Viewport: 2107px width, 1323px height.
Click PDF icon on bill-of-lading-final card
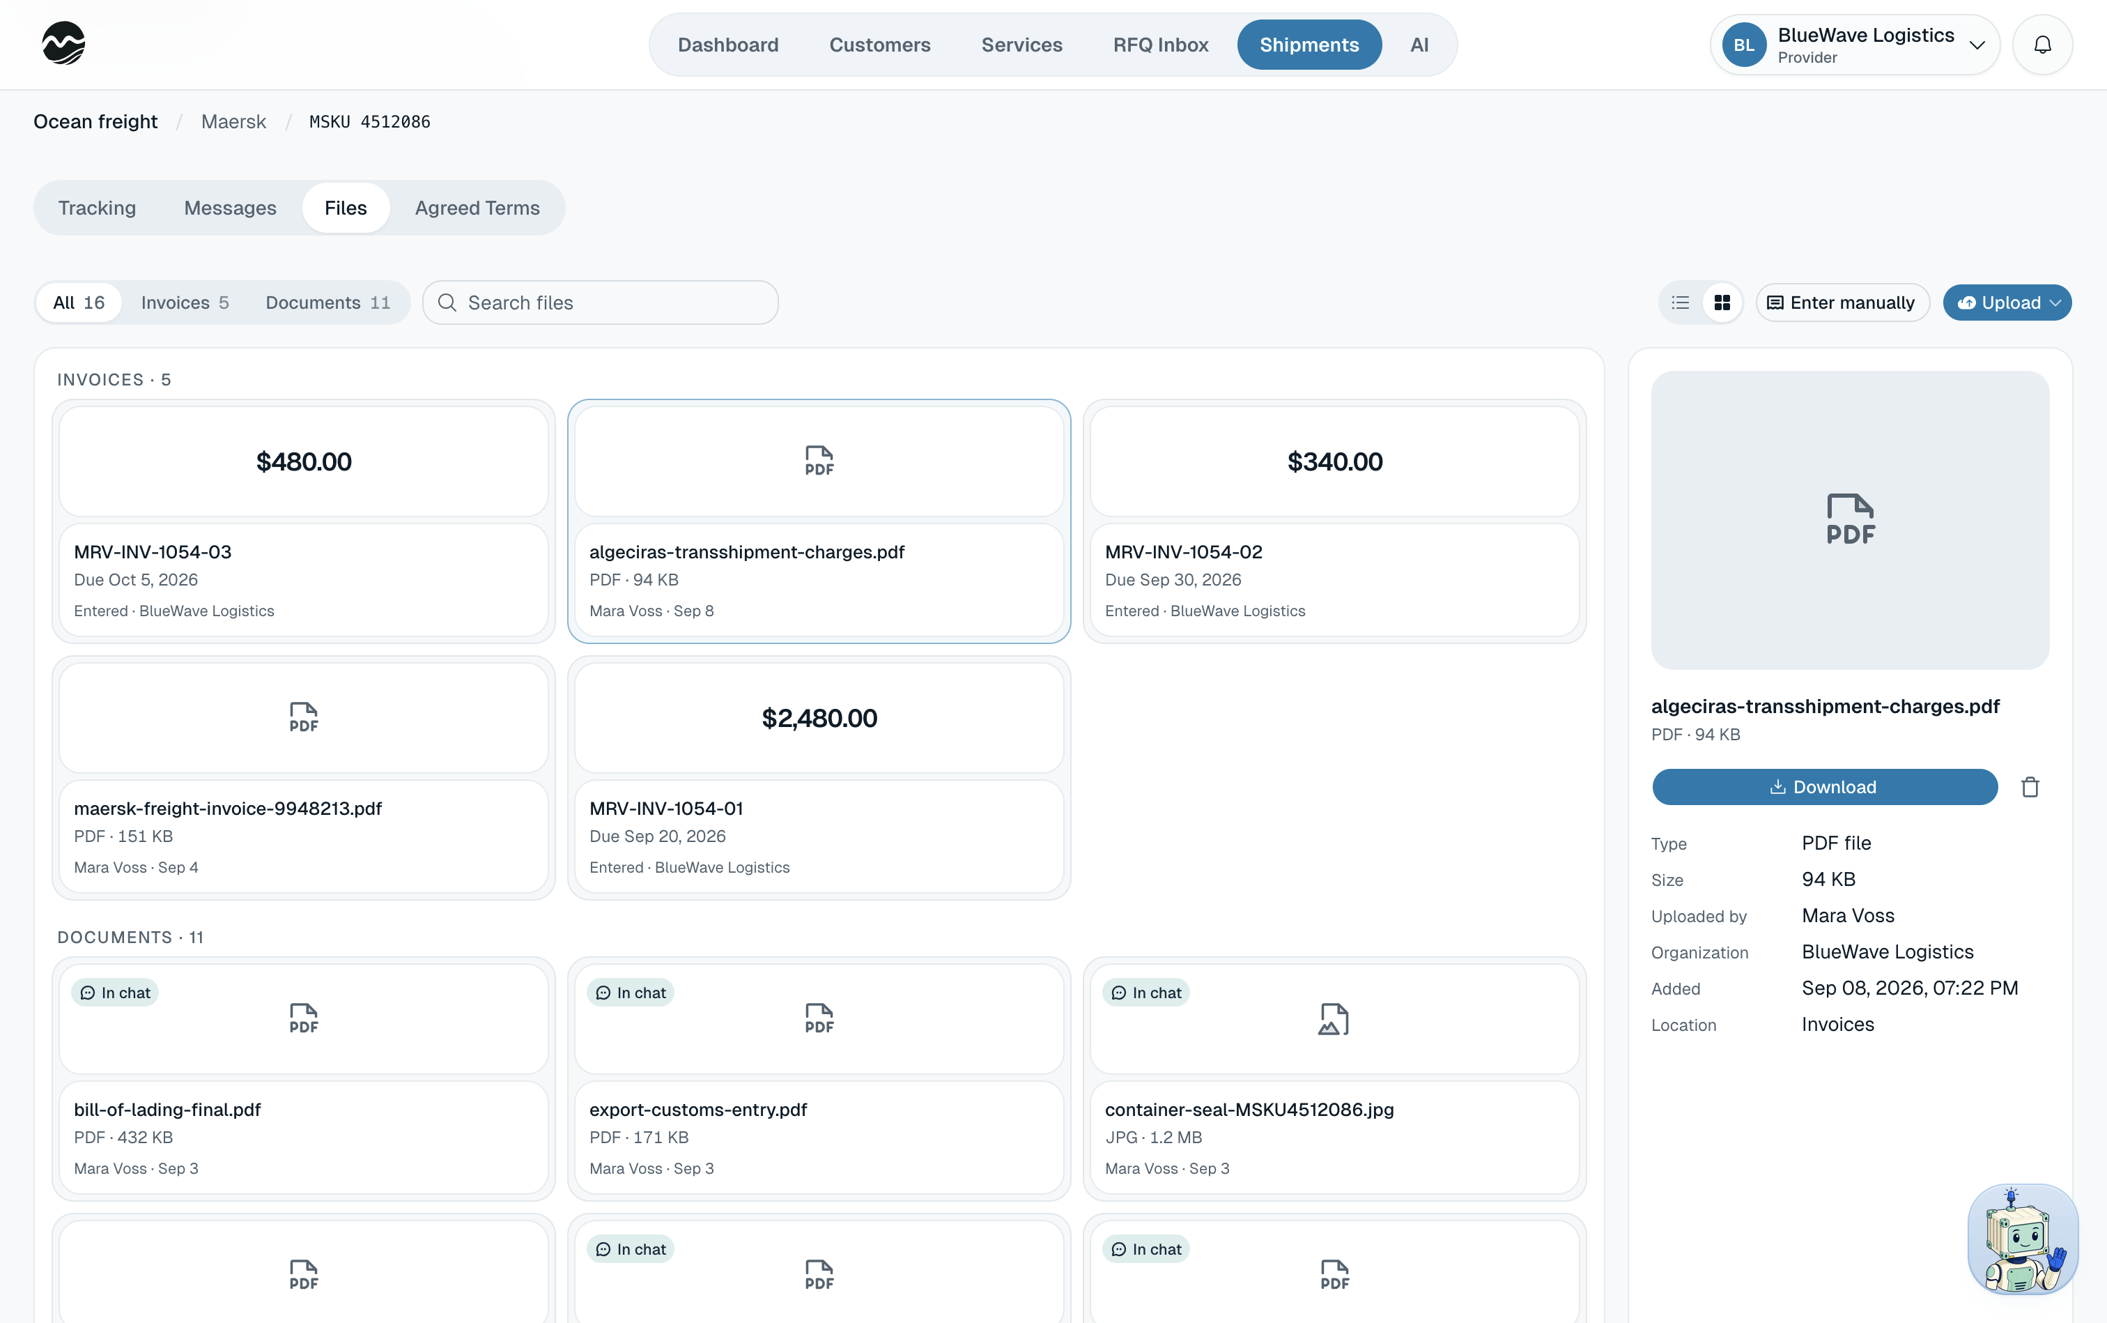click(304, 1018)
